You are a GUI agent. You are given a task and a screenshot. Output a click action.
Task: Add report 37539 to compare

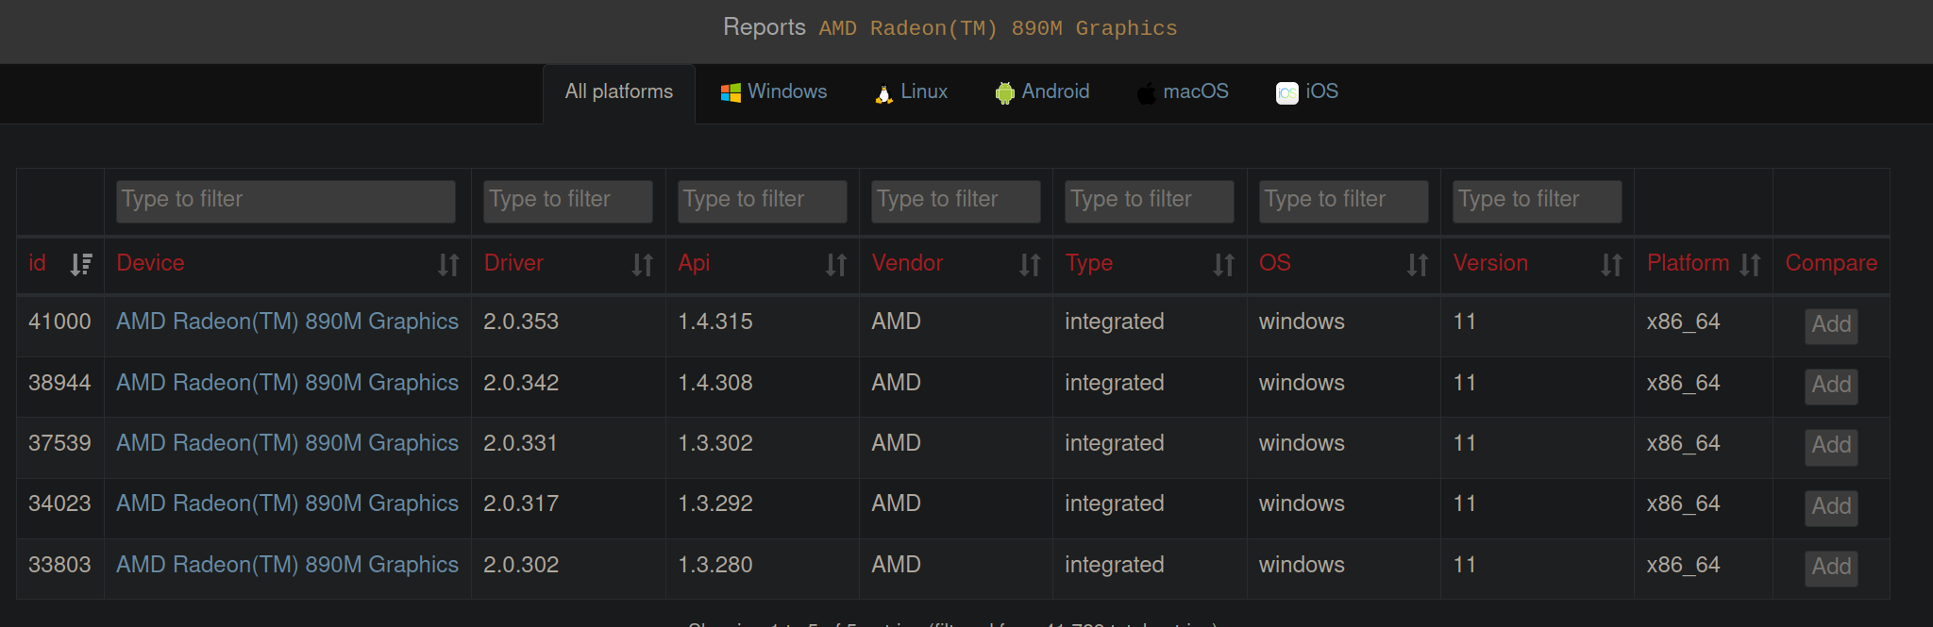(x=1831, y=446)
